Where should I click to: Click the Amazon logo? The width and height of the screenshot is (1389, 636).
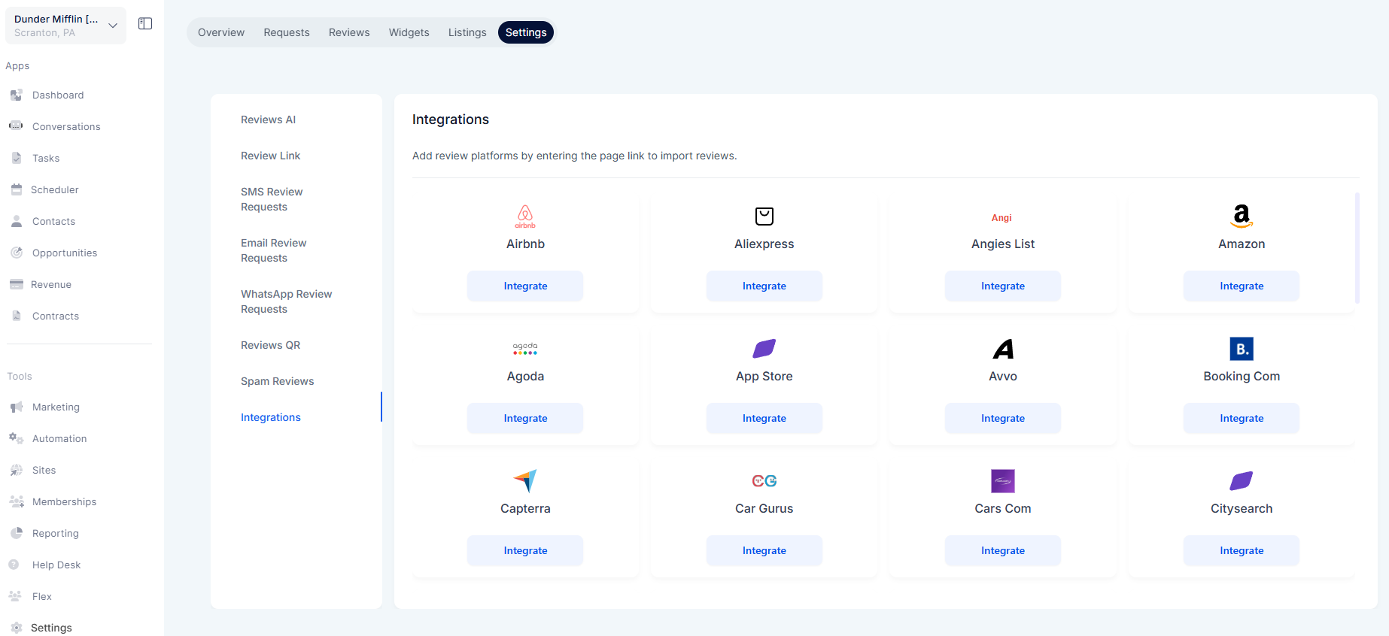point(1242,217)
